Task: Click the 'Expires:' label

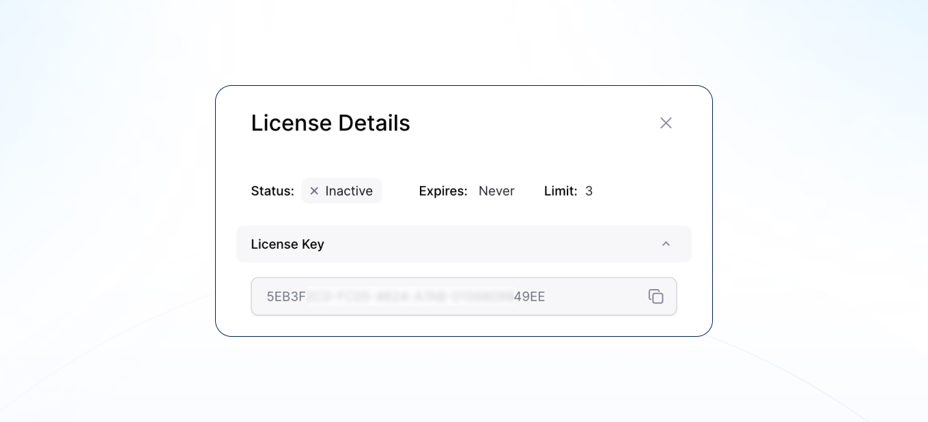Action: tap(443, 191)
